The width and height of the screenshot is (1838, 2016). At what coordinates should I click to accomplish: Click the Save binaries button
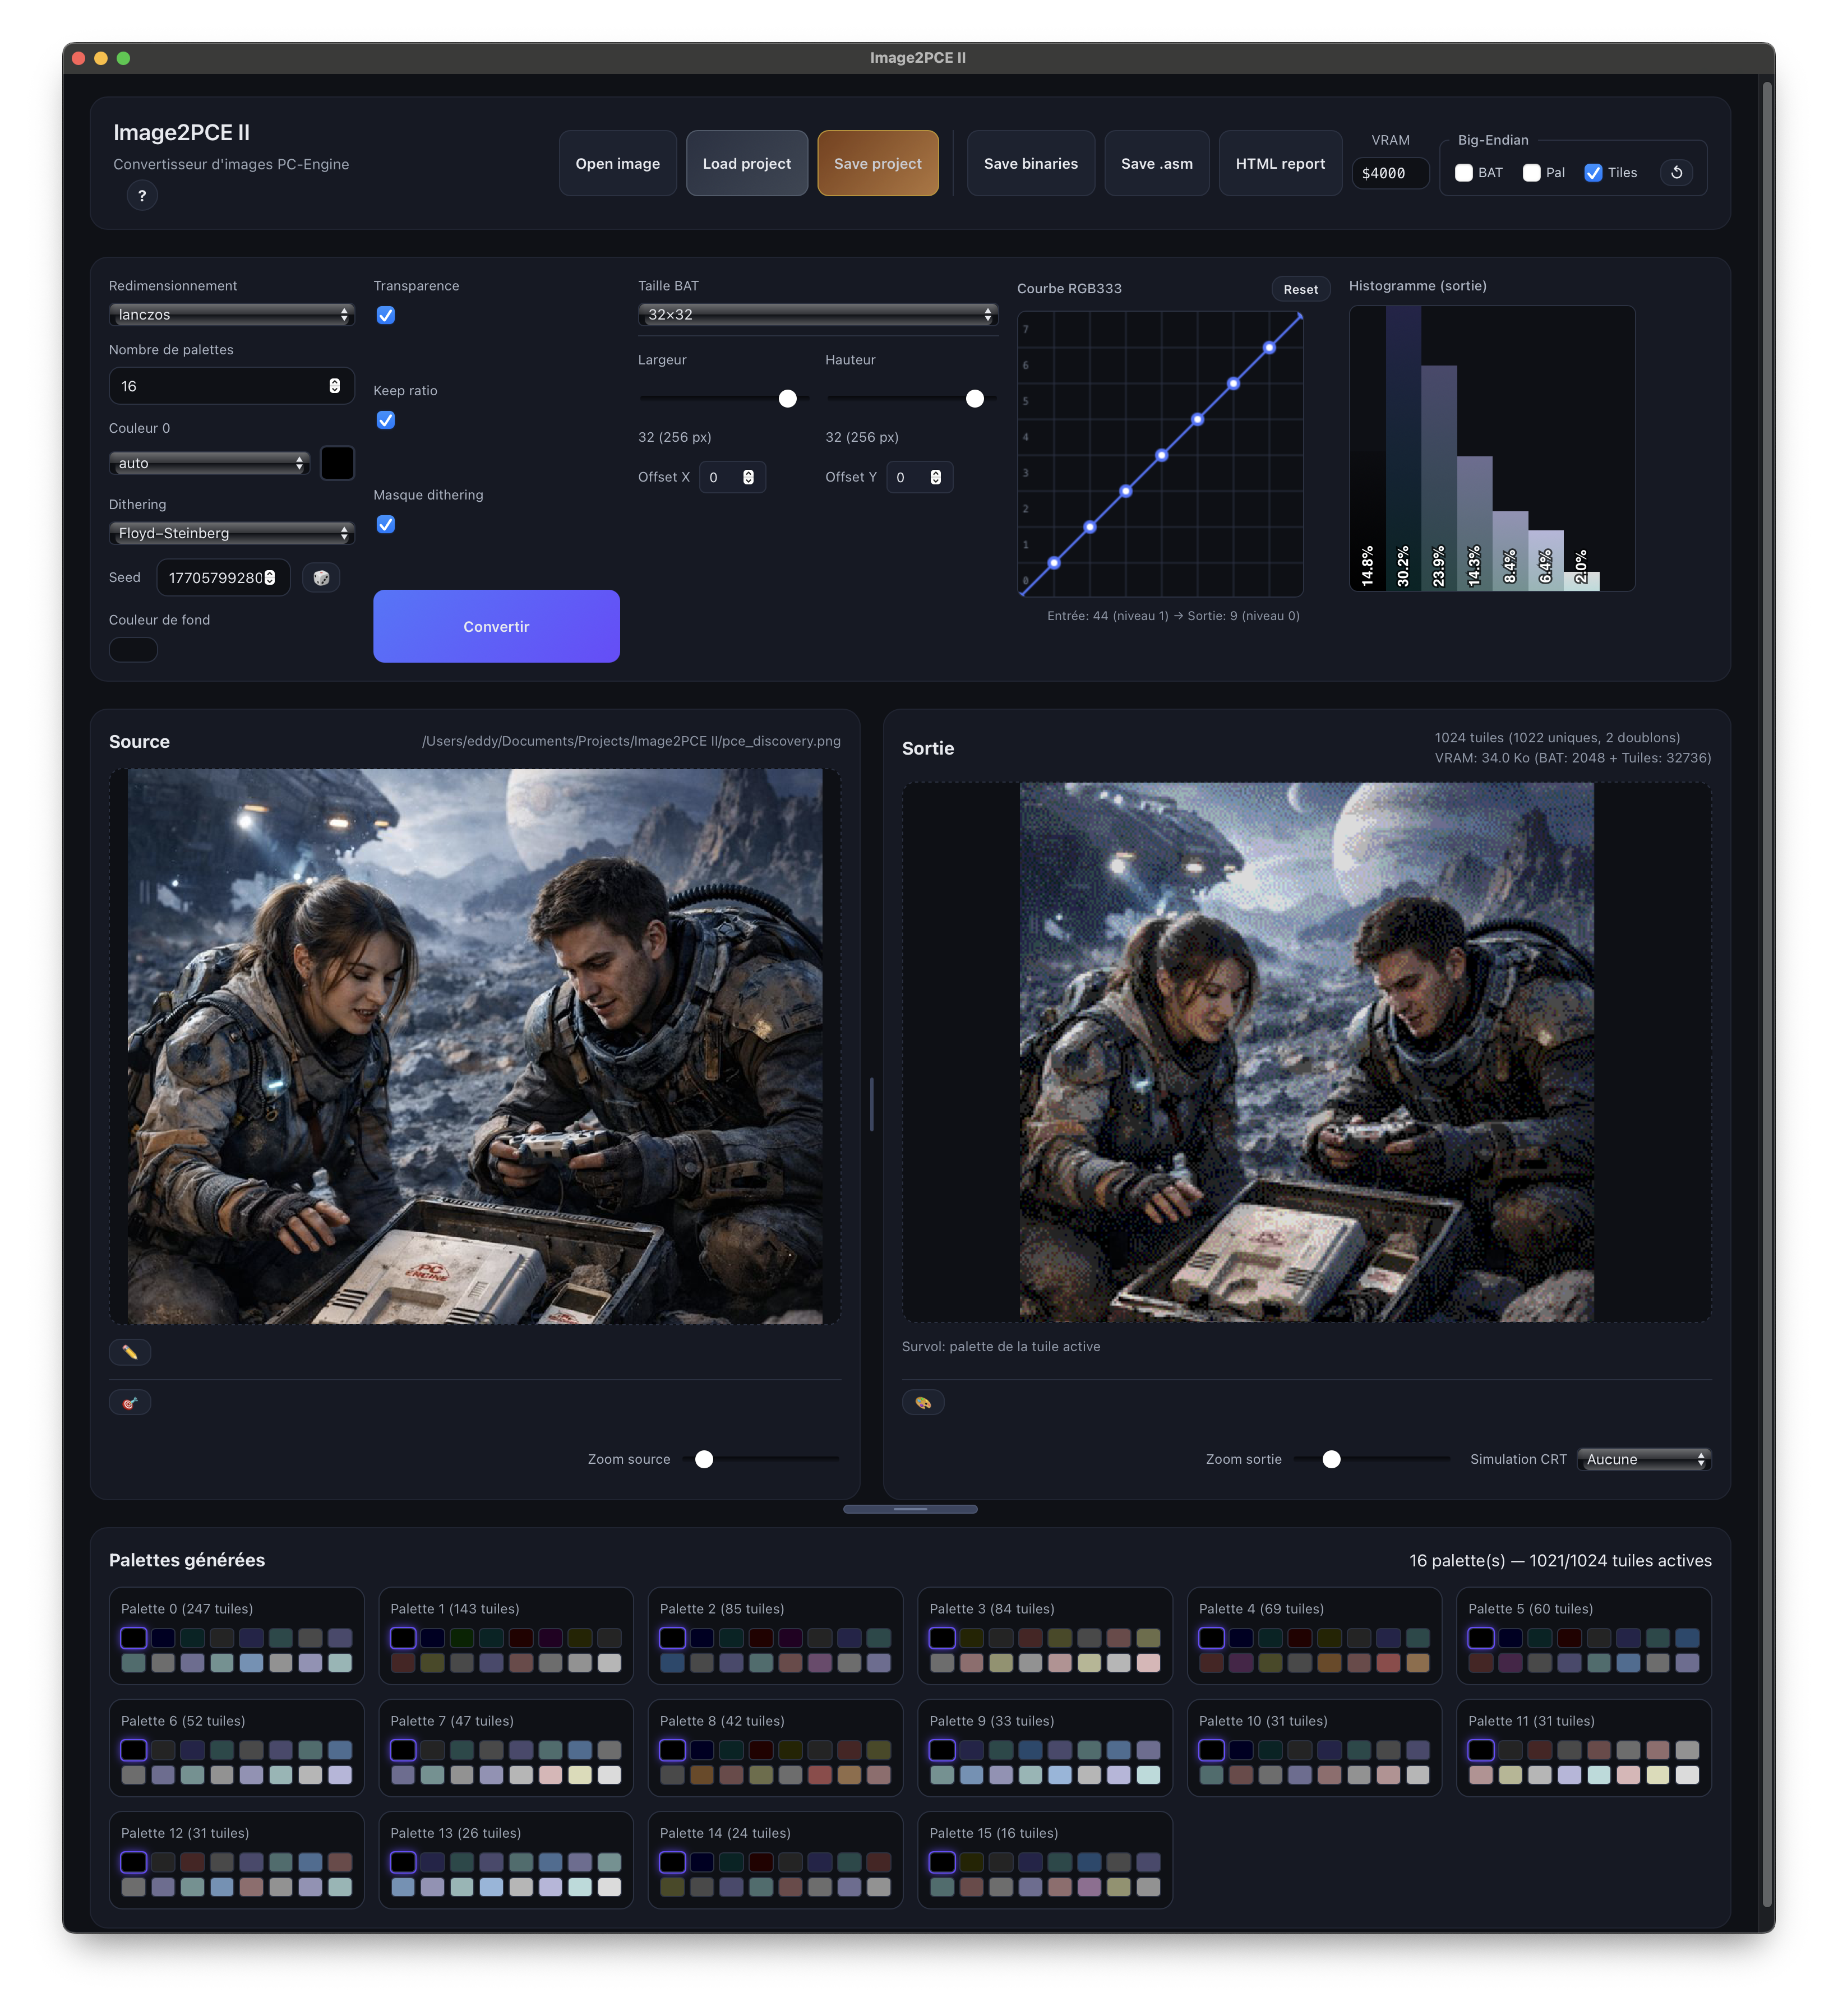pyautogui.click(x=1030, y=164)
